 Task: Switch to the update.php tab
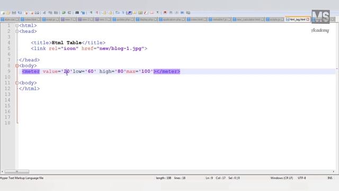coord(123,20)
